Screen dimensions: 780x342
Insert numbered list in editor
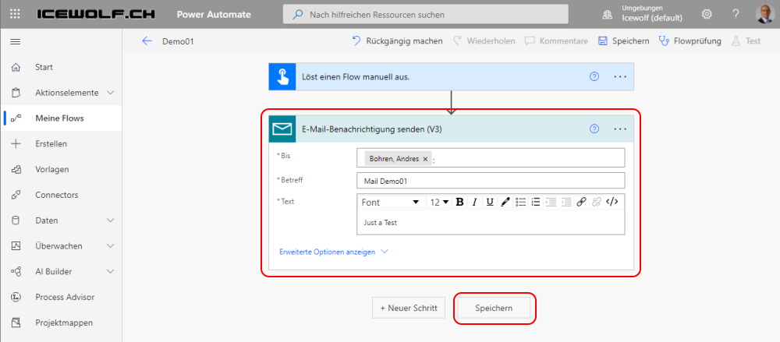coord(535,202)
